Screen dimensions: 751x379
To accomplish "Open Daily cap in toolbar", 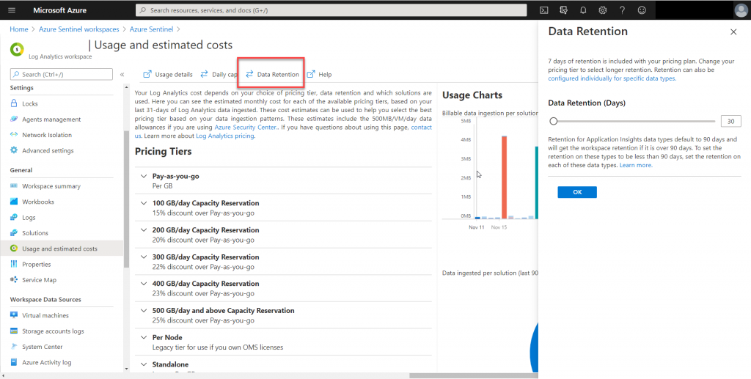I will coord(219,74).
